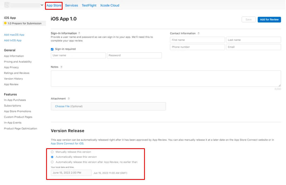Click Add macOS App link
Viewport: 286px width, 185px height.
point(14,35)
